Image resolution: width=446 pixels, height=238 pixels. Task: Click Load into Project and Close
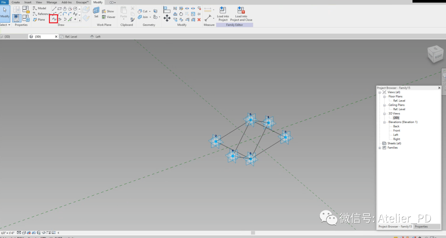[x=241, y=14]
